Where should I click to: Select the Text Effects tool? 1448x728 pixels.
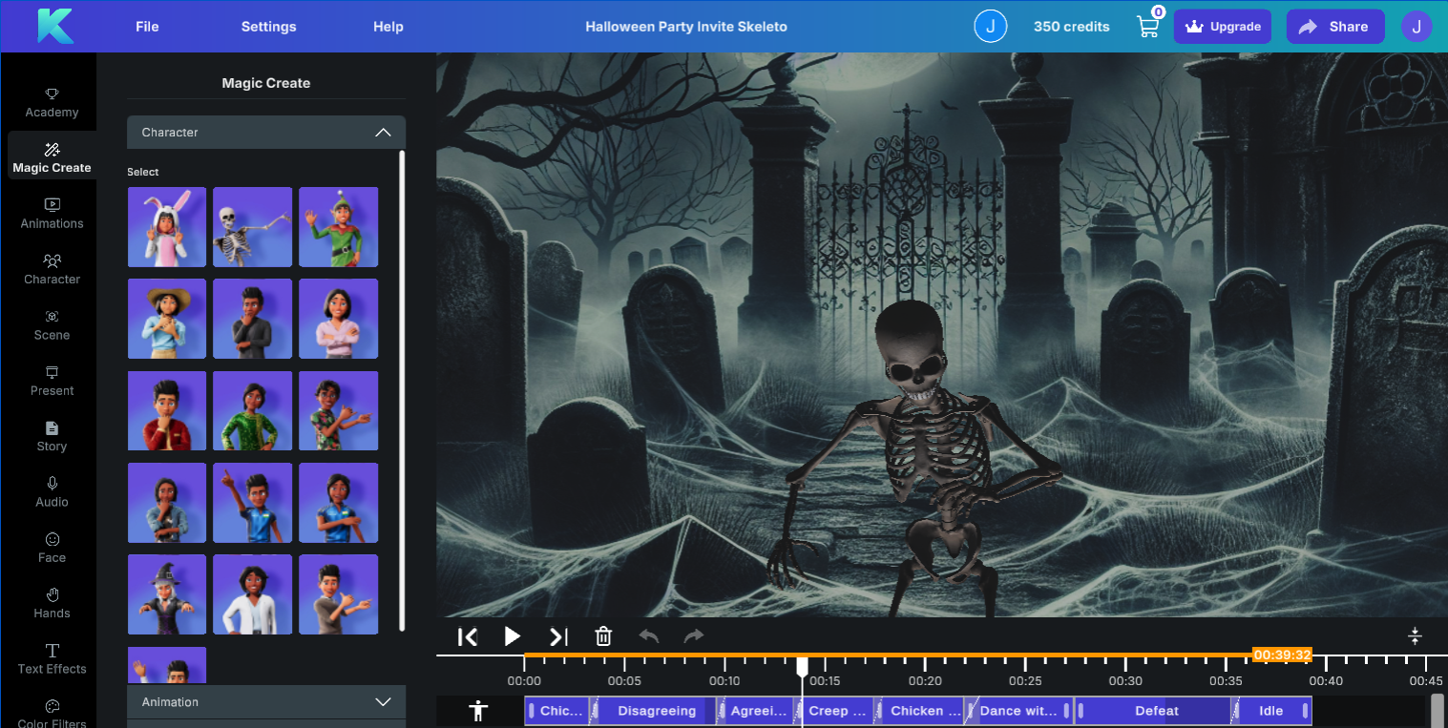tap(51, 658)
